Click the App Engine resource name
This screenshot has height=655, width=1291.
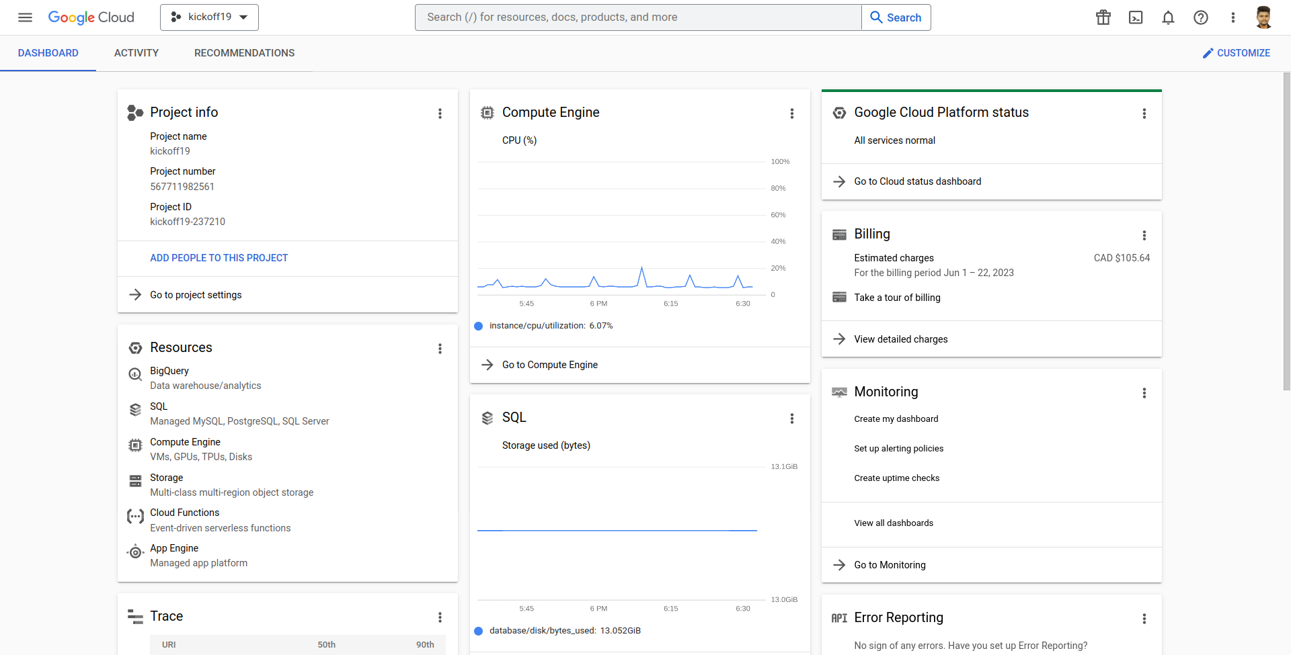[x=174, y=548]
